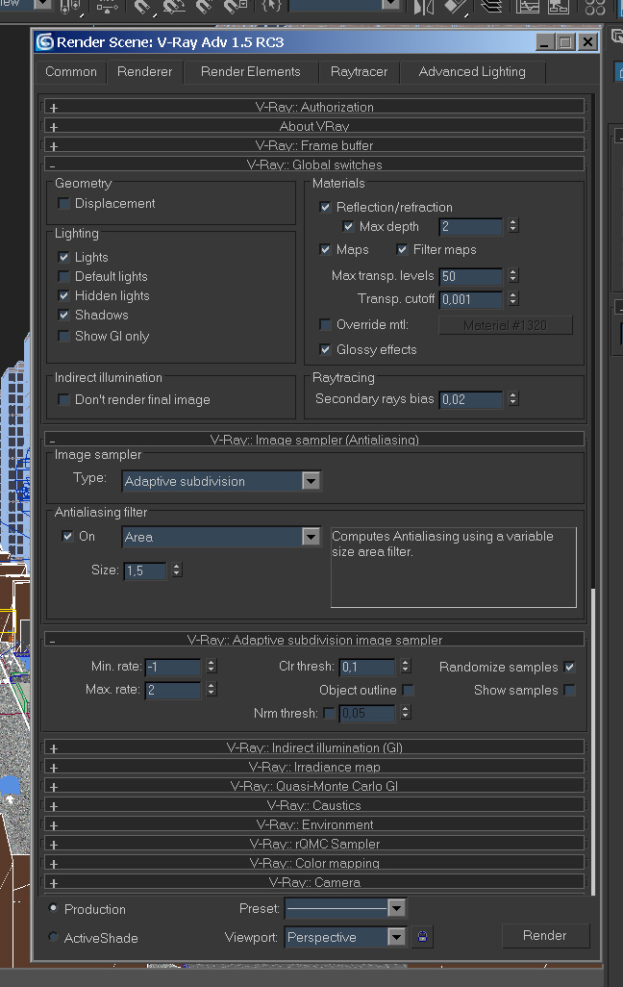Viewport: 623px width, 987px height.
Task: Open the Material Editor icon in top toolbar
Action: 595,7
